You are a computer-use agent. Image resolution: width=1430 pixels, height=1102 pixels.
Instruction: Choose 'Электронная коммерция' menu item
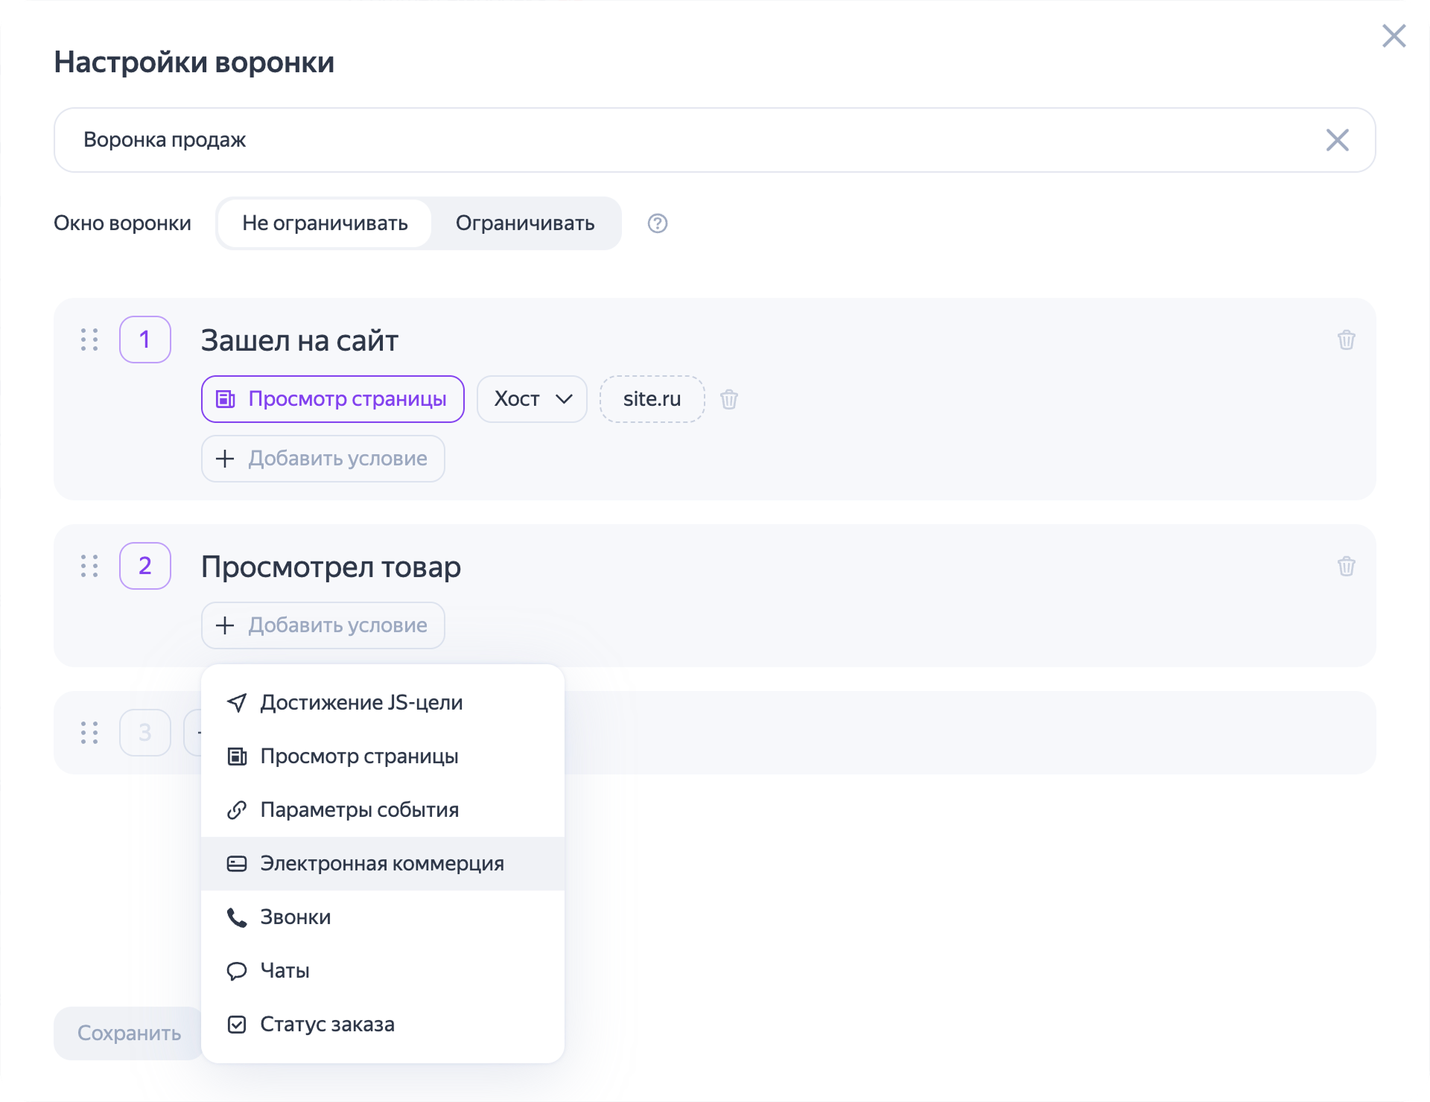point(383,864)
